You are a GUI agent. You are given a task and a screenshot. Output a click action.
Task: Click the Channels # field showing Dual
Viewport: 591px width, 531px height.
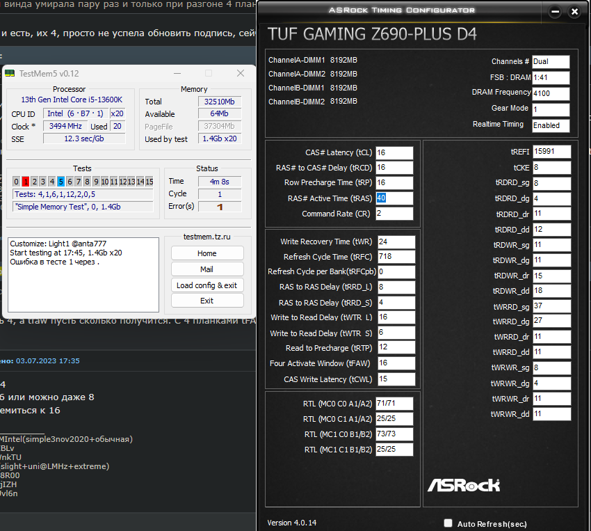551,62
